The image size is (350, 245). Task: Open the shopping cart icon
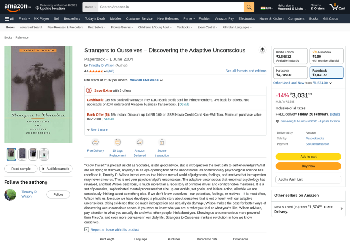(338, 7)
